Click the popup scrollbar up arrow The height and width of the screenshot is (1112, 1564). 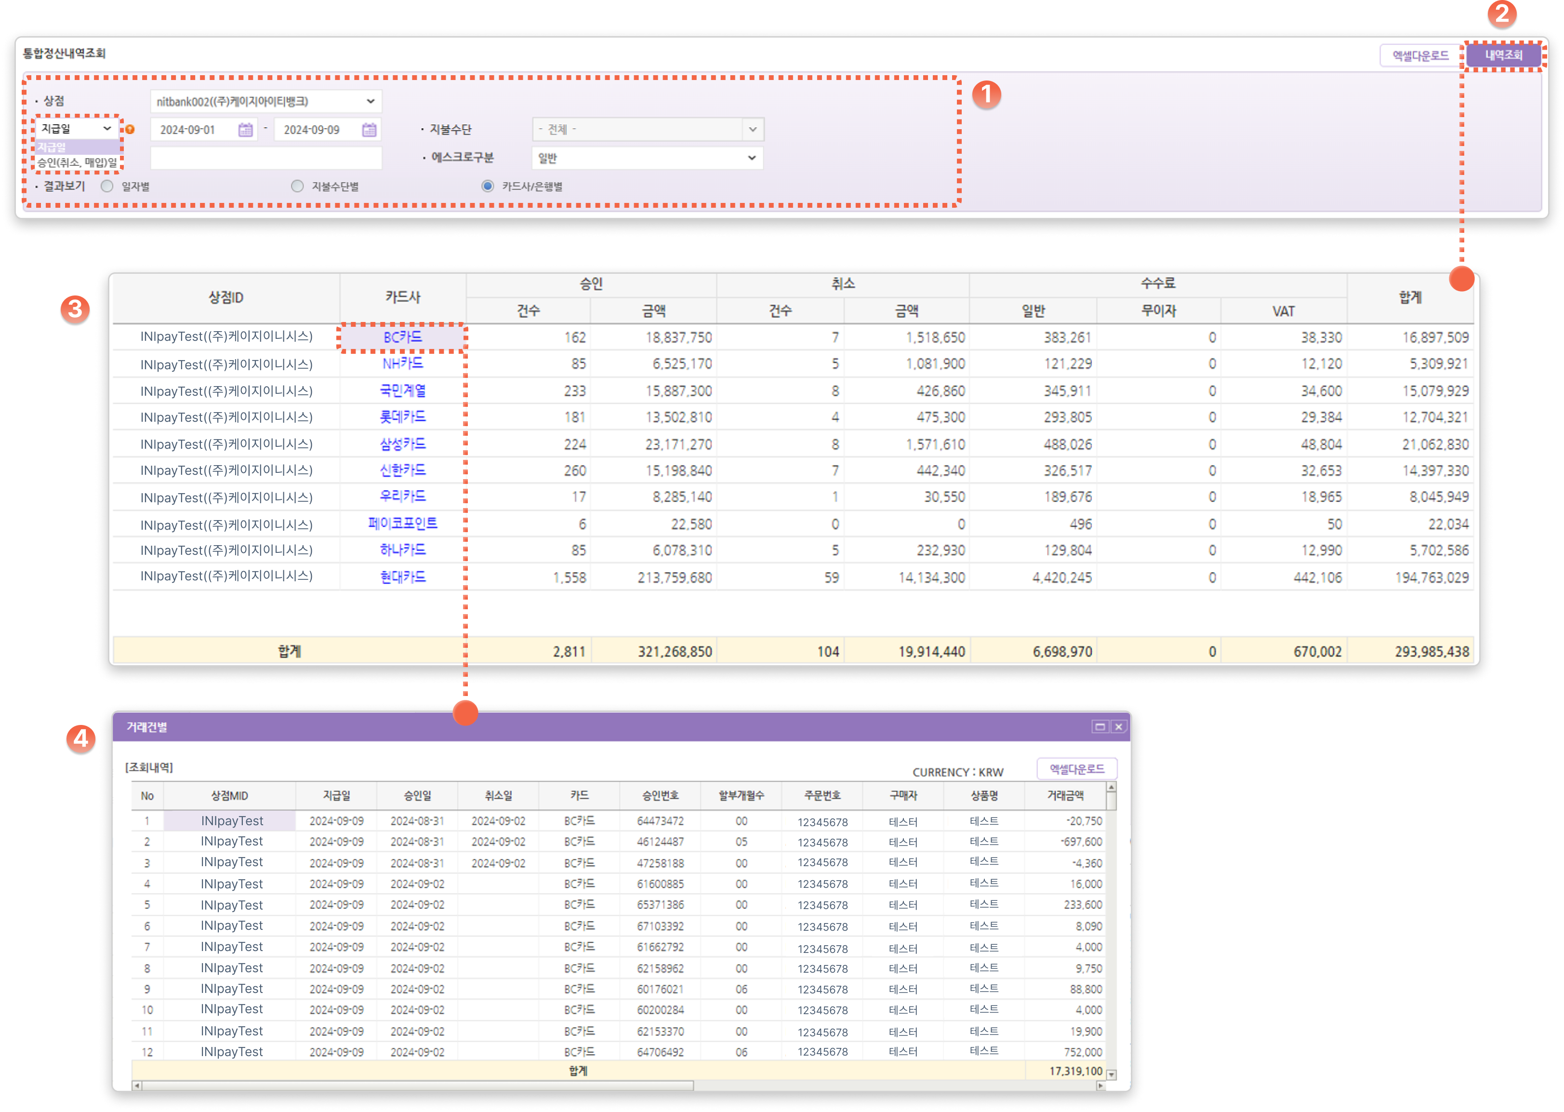coord(1111,788)
